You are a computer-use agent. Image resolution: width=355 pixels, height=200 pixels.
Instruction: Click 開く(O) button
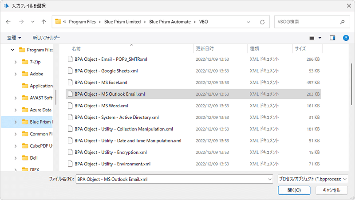pyautogui.click(x=294, y=190)
